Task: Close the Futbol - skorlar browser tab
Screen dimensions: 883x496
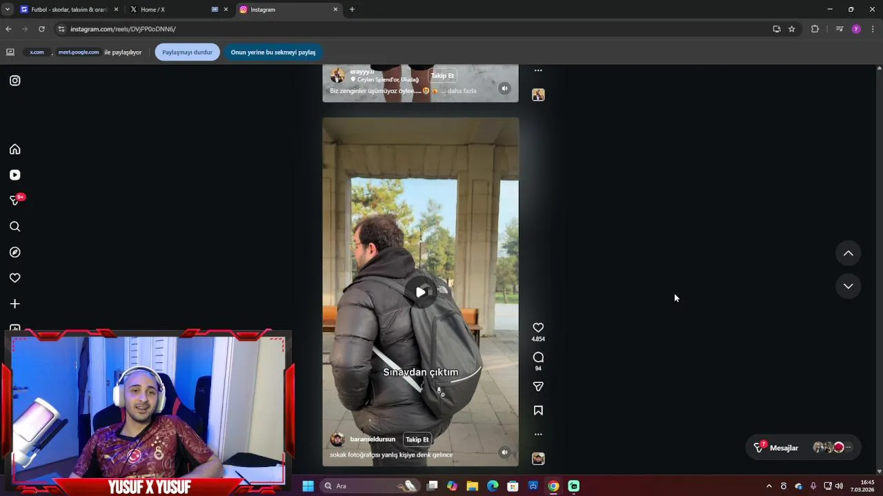Action: tap(116, 10)
